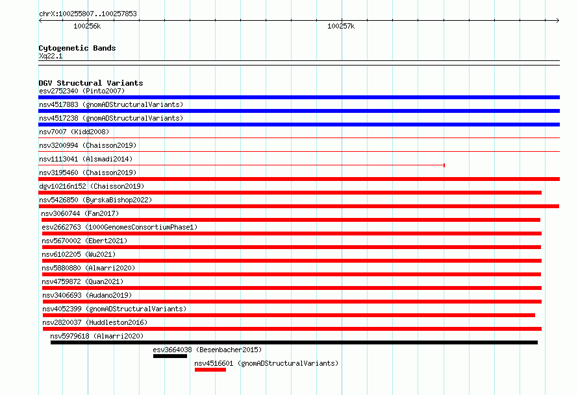This screenshot has width=578, height=395.
Task: Click the thin red line for nsv3200994
Action: click(299, 151)
